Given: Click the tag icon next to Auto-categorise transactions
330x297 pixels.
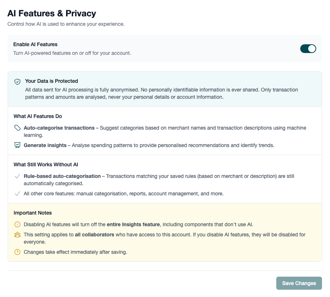Looking at the screenshot, I should pyautogui.click(x=17, y=128).
